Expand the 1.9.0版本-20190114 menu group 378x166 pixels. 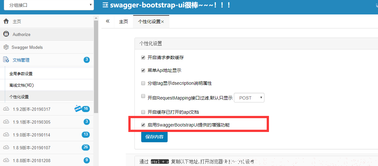coord(47,135)
